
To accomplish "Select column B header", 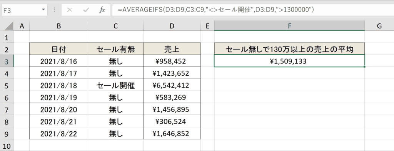I will (x=58, y=26).
